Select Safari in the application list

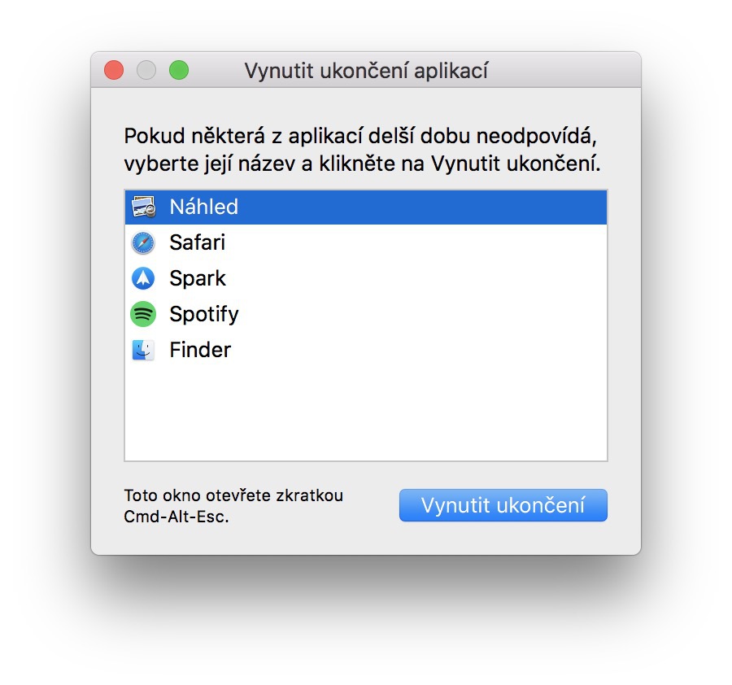pos(197,242)
